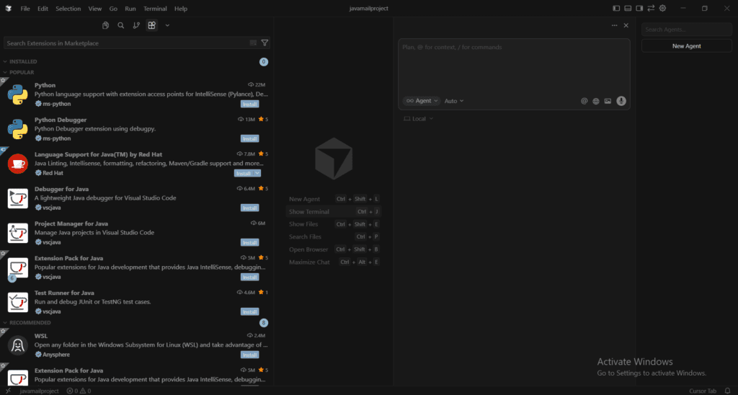
Task: Toggle the primary side bar layout button
Action: pos(616,9)
